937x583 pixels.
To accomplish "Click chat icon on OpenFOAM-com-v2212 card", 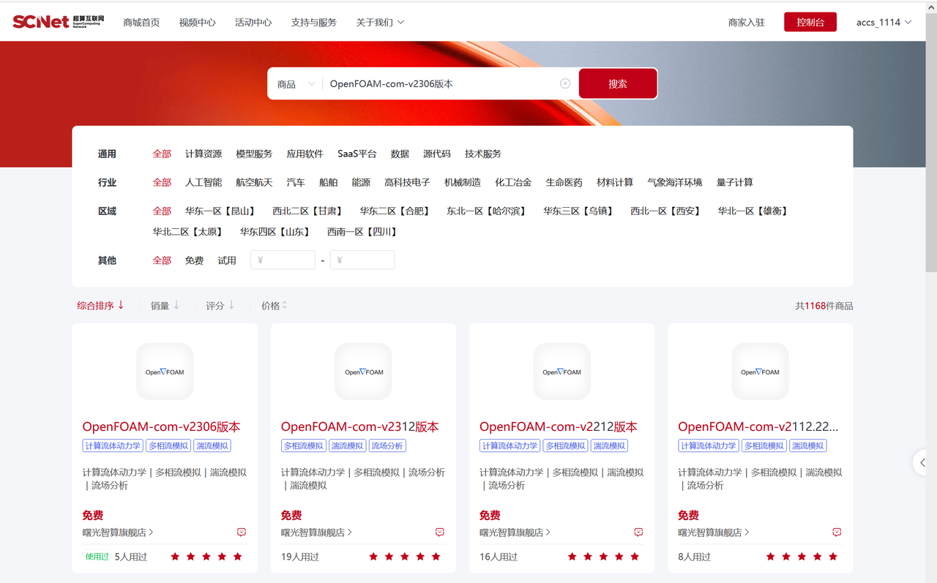I will (x=638, y=533).
